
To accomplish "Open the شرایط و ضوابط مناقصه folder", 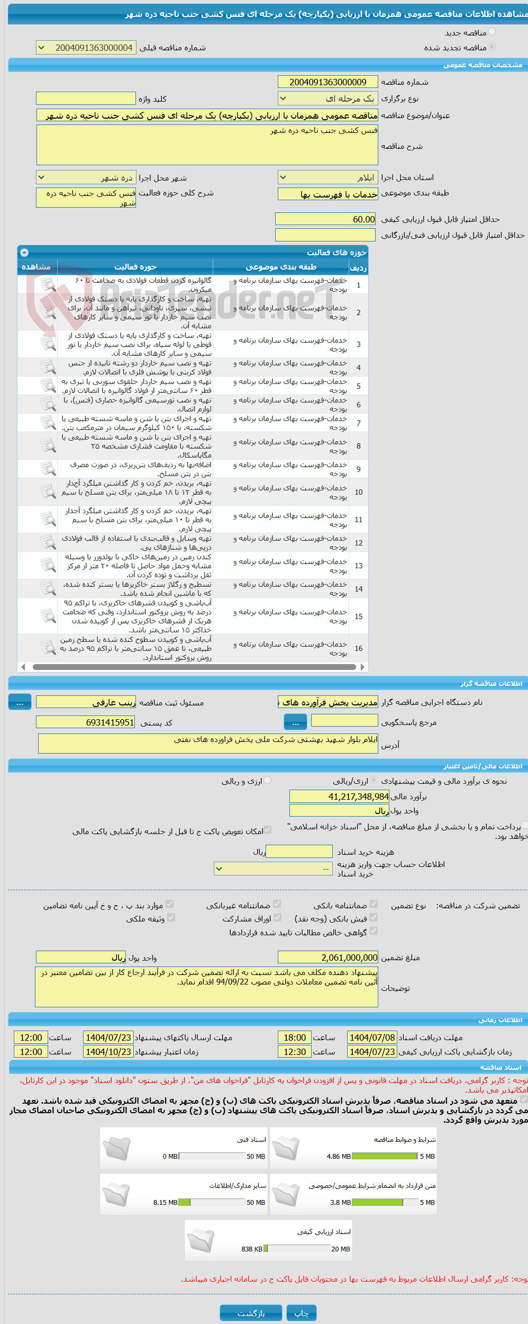I will 286,1149.
